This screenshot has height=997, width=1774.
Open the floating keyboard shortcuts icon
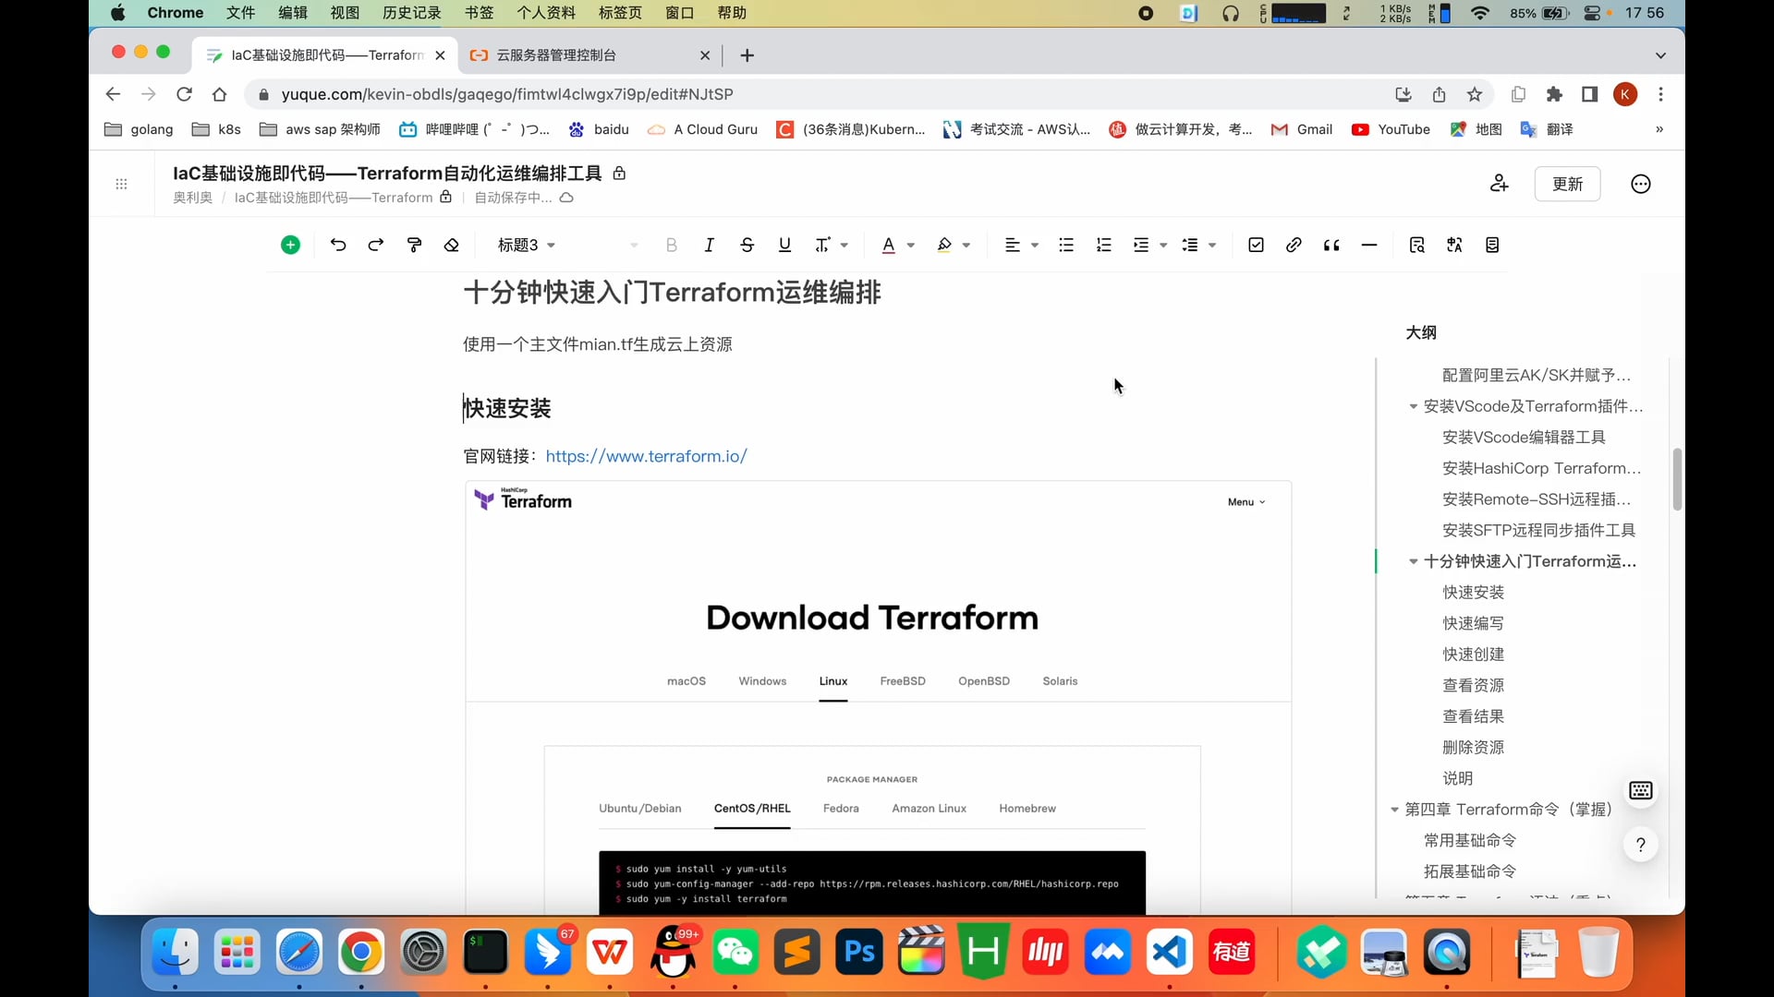pos(1641,791)
